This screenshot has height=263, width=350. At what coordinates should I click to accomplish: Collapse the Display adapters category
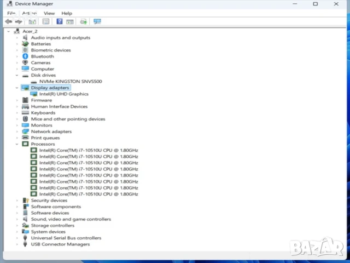click(17, 88)
